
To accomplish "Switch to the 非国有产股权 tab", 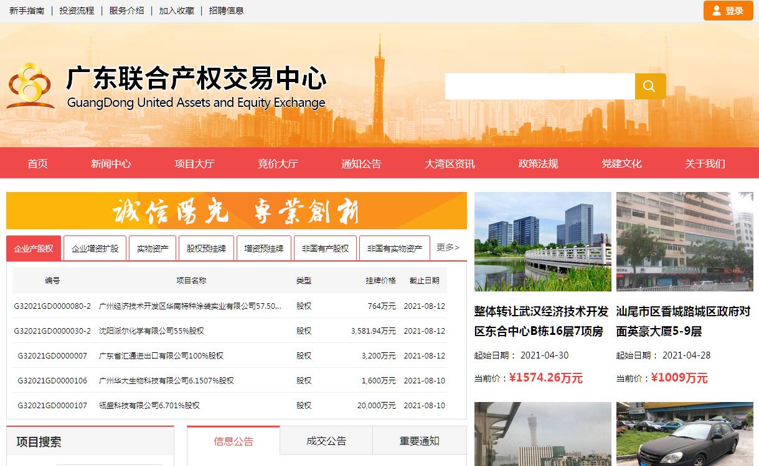I will [325, 249].
